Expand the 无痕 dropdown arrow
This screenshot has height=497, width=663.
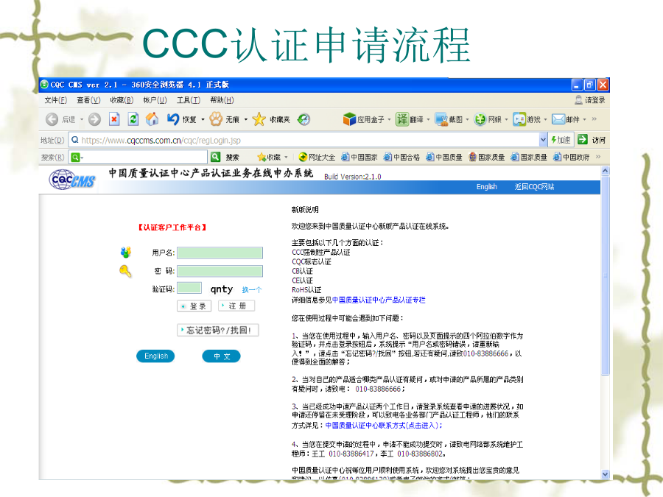[245, 120]
